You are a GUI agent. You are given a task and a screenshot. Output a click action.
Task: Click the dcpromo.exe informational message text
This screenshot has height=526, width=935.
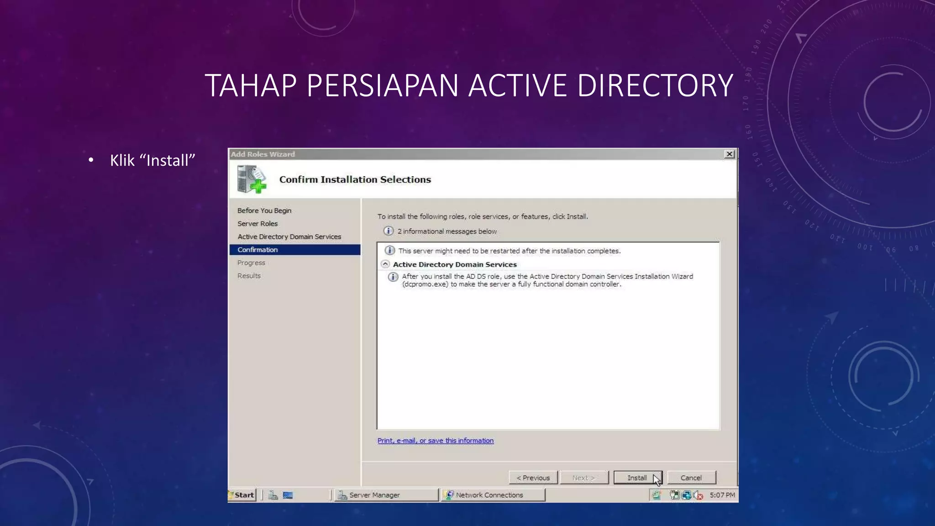click(547, 280)
